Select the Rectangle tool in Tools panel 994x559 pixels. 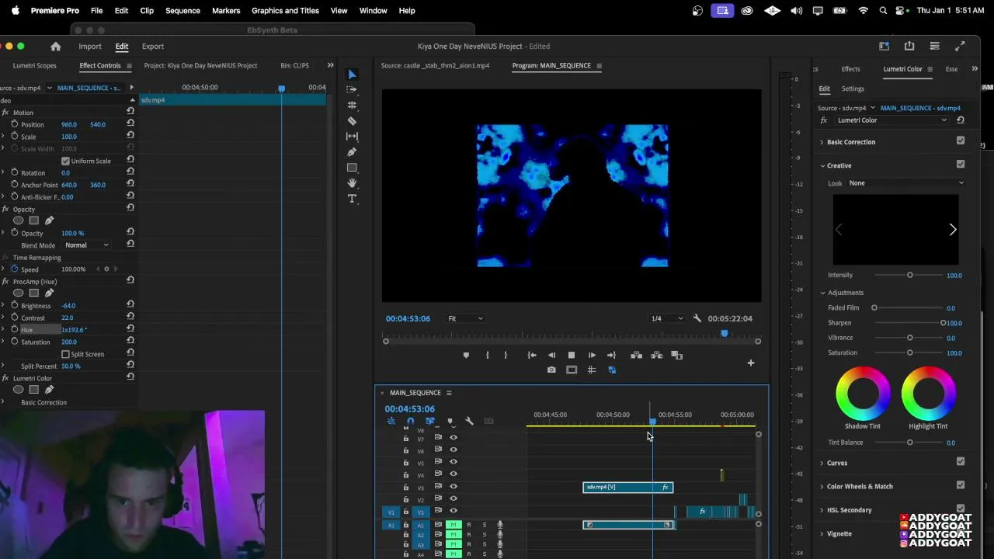[352, 168]
